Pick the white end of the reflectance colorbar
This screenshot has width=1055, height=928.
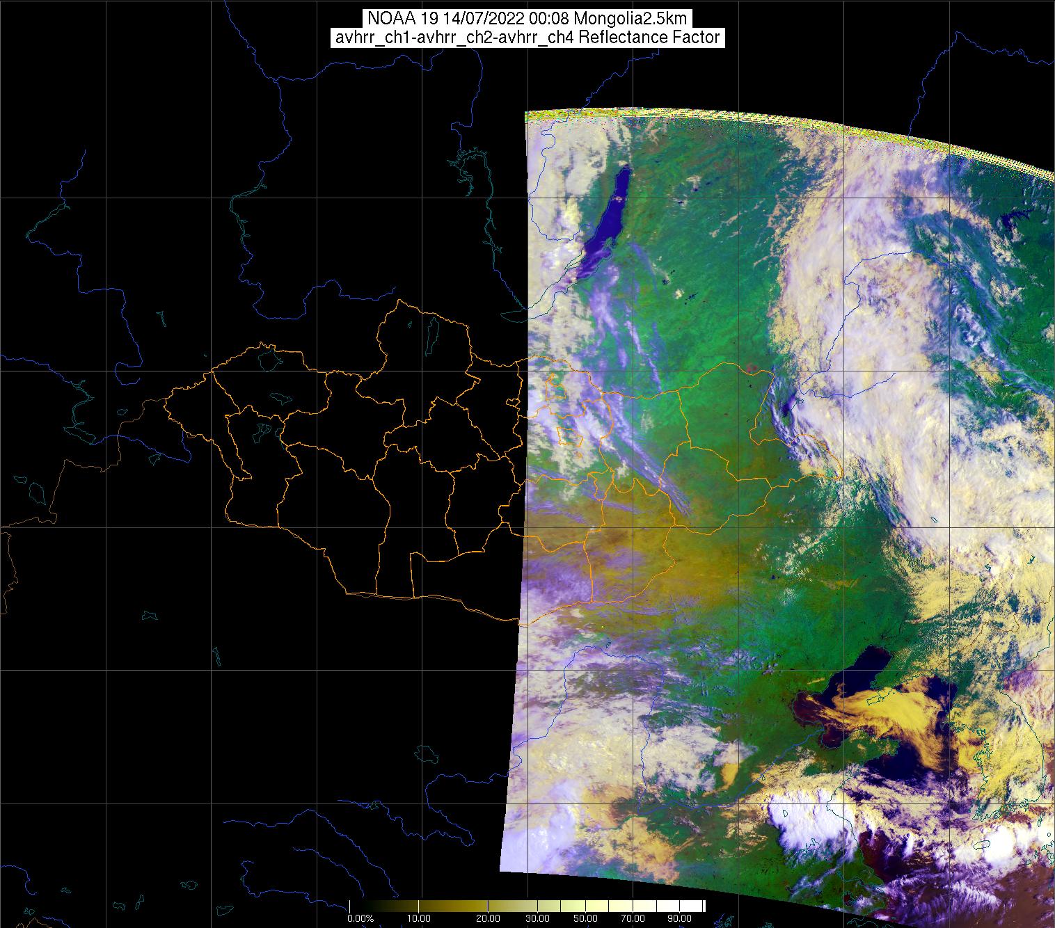pos(699,906)
